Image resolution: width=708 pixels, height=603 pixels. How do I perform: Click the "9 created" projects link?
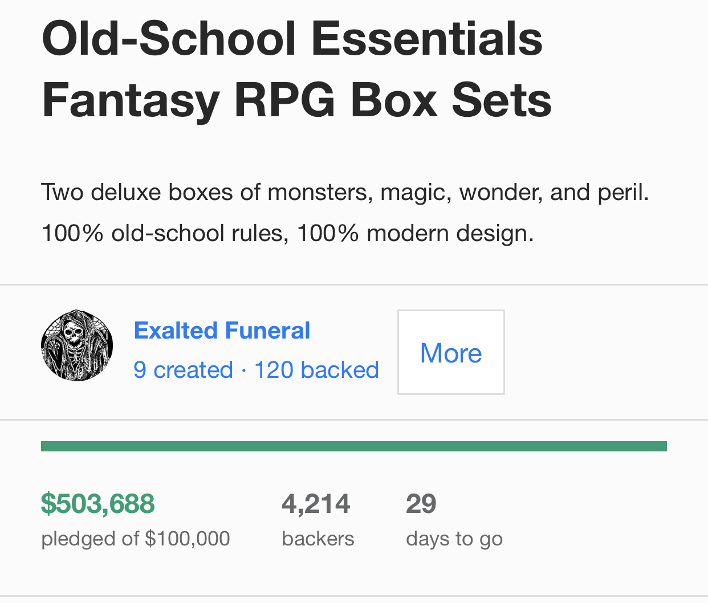[x=183, y=370]
